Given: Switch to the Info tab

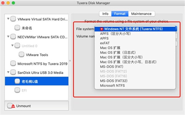Looking at the screenshot, I should [105, 14].
